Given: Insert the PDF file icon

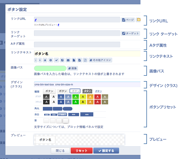Looking at the screenshot, I should tap(85, 60).
